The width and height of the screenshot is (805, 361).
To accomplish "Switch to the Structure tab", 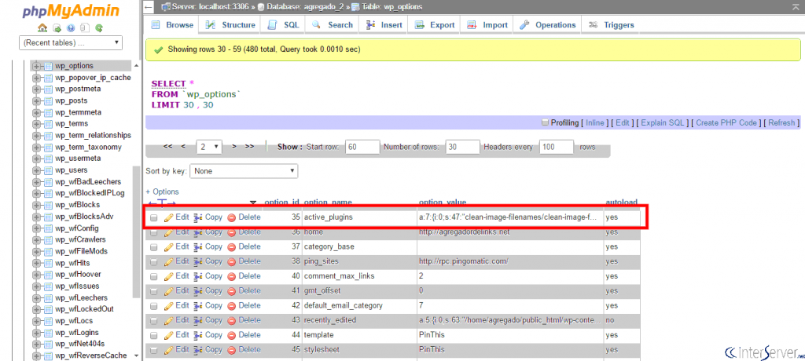I will [230, 24].
